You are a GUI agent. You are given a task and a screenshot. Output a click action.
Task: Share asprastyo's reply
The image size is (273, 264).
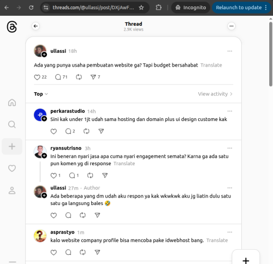point(97,253)
